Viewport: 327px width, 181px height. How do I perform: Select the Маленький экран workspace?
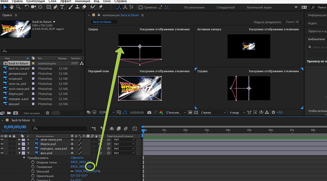coord(259,8)
